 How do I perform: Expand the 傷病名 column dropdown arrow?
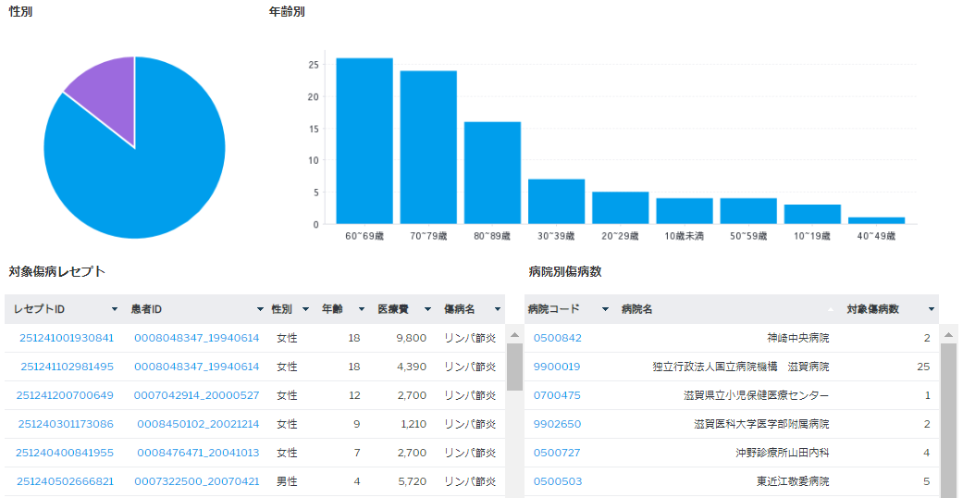[498, 309]
